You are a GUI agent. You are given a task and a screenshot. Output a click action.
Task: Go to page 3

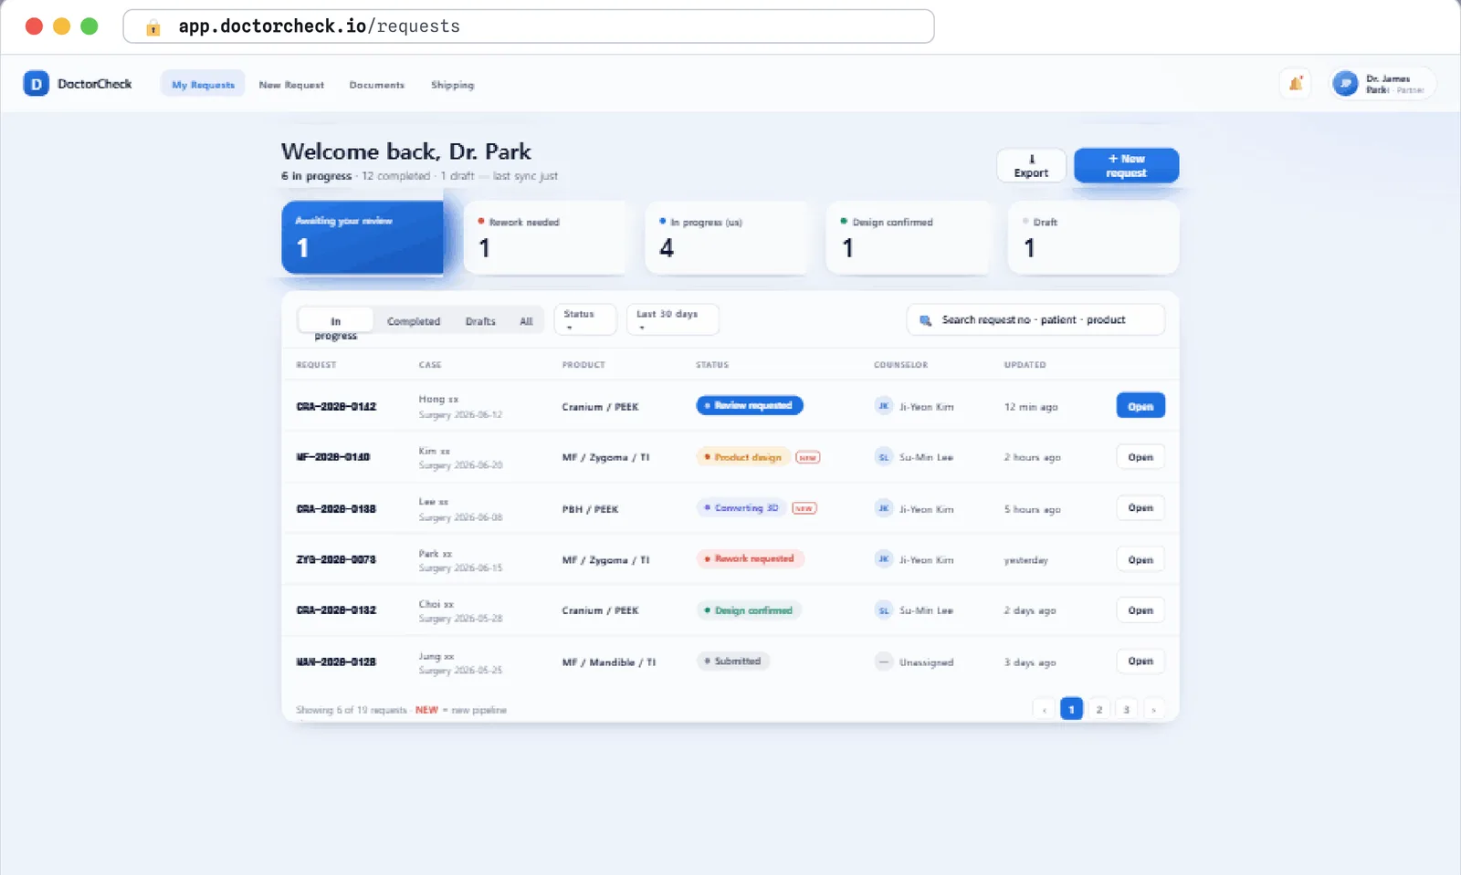[1126, 709]
